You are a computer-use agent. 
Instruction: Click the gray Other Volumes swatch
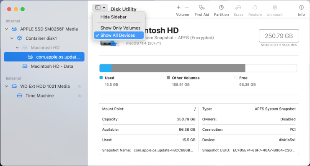168,78
